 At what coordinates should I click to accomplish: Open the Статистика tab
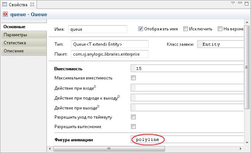(24, 43)
